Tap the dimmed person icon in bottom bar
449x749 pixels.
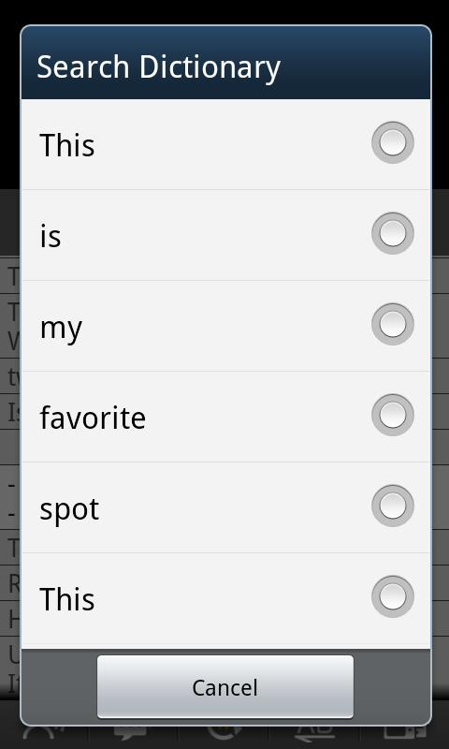pyautogui.click(x=43, y=733)
